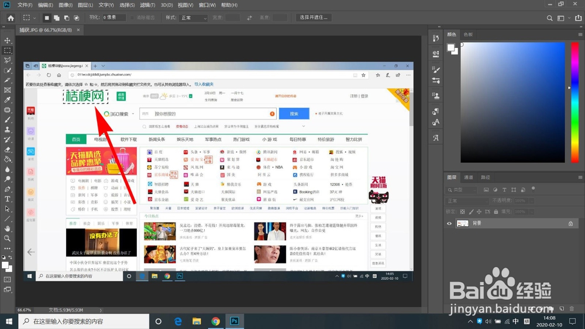Hide the 背景 layer with the eye icon
The height and width of the screenshot is (329, 585).
click(449, 224)
